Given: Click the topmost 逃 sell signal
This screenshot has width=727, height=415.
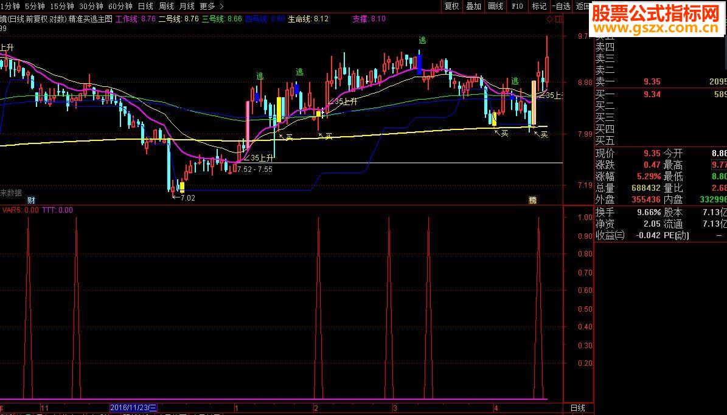Looking at the screenshot, I should 422,41.
